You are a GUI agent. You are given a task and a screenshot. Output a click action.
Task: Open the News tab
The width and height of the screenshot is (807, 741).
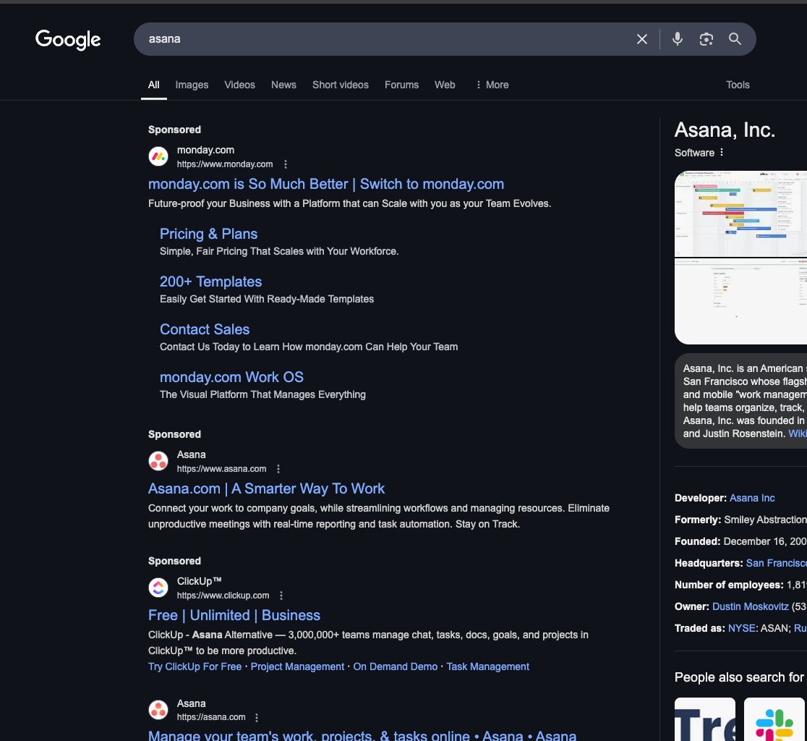click(x=283, y=85)
